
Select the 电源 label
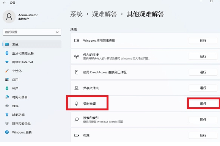(x=86, y=135)
